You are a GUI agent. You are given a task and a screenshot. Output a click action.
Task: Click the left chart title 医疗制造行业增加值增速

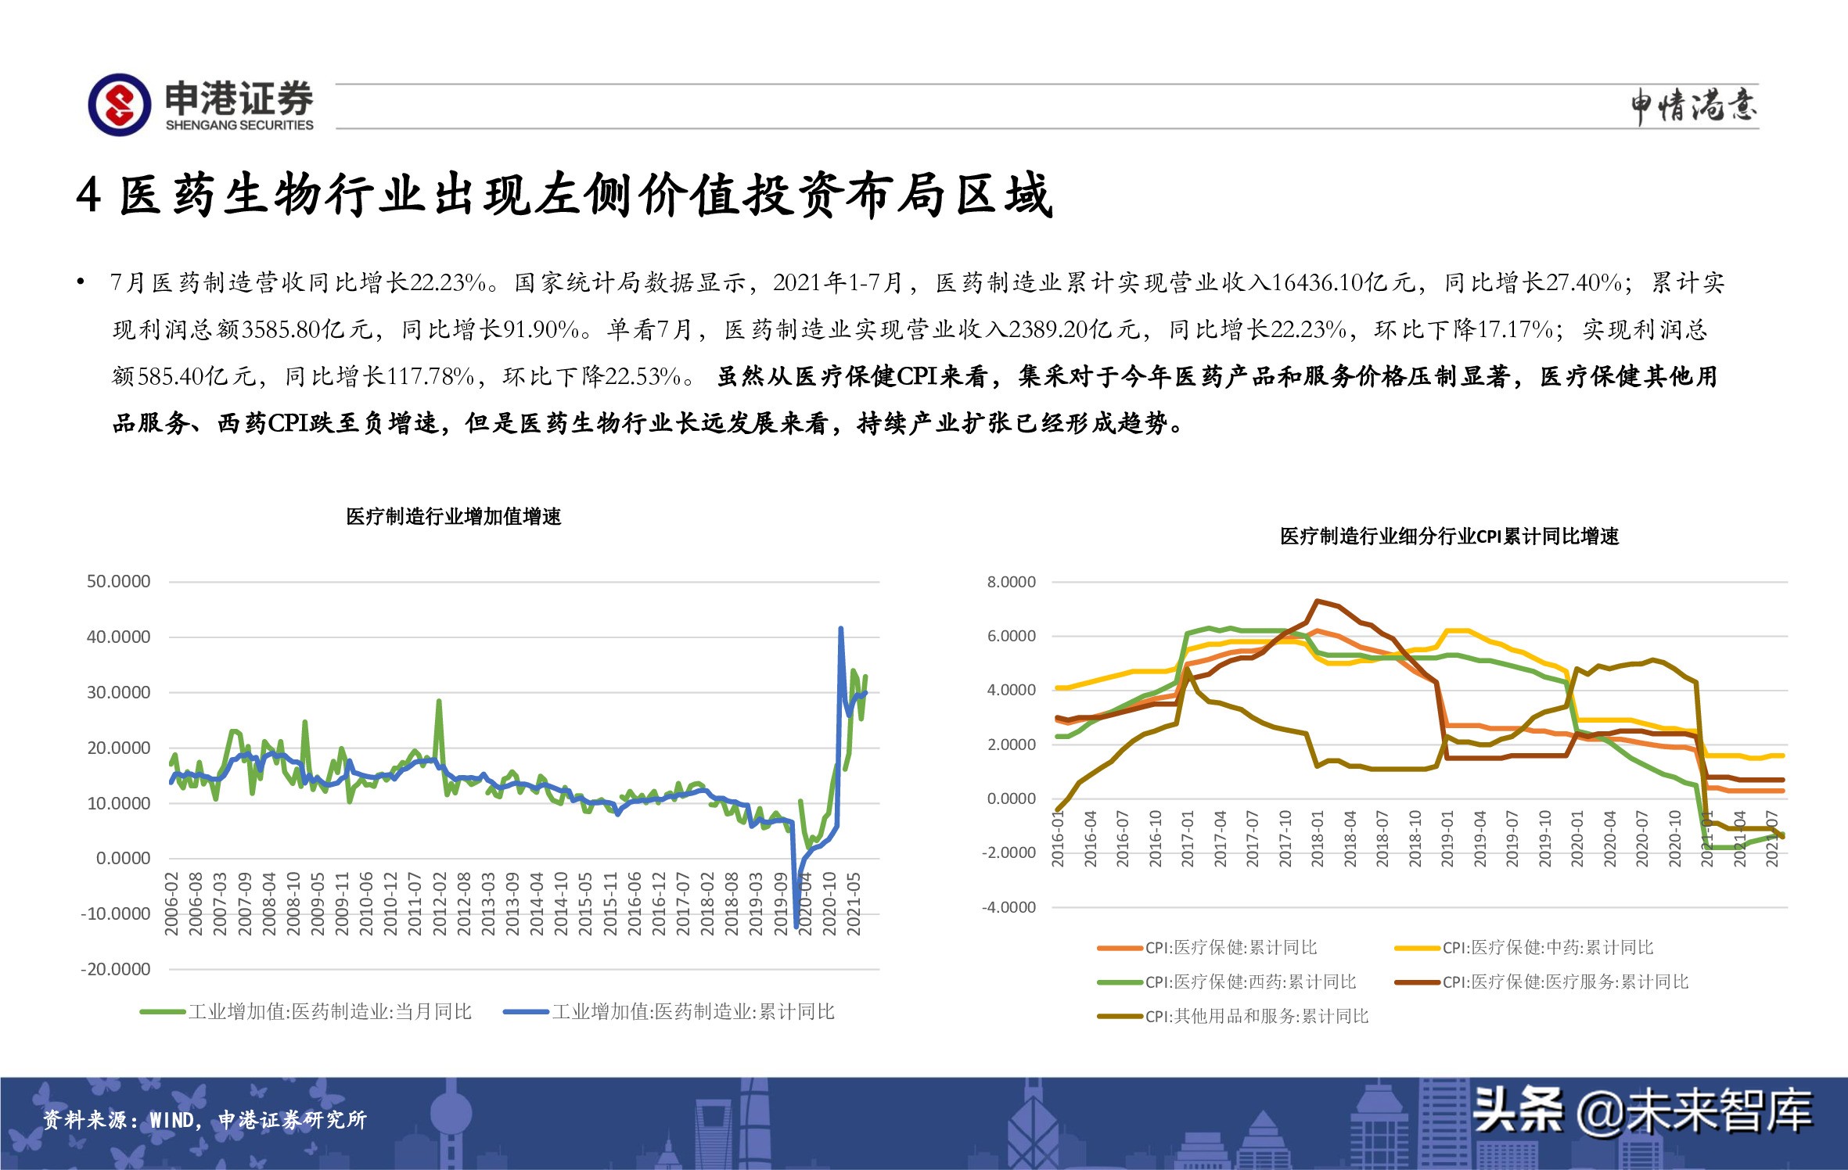(x=454, y=517)
